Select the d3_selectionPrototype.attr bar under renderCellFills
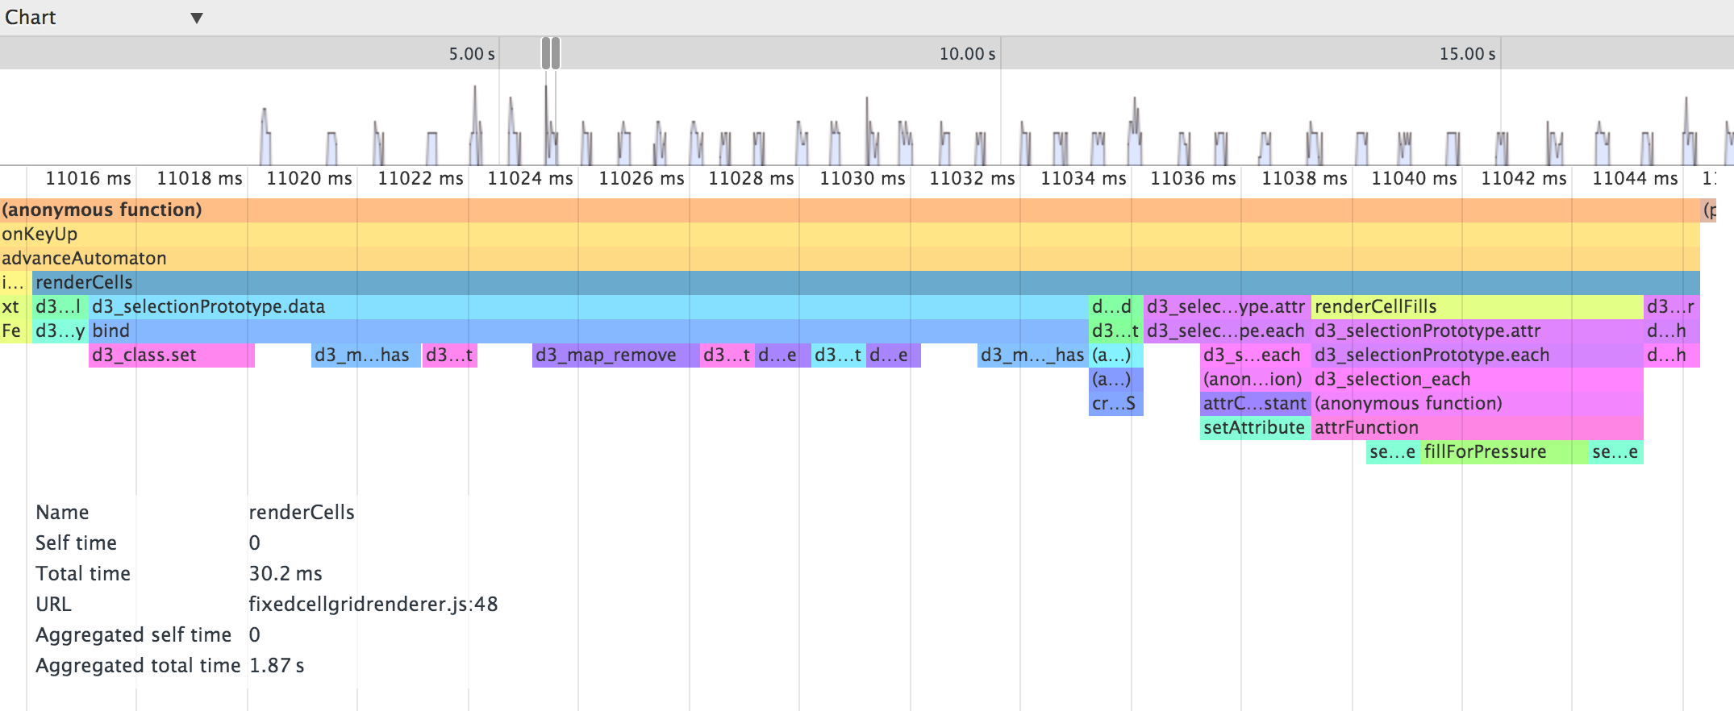The image size is (1734, 711). 1478,331
